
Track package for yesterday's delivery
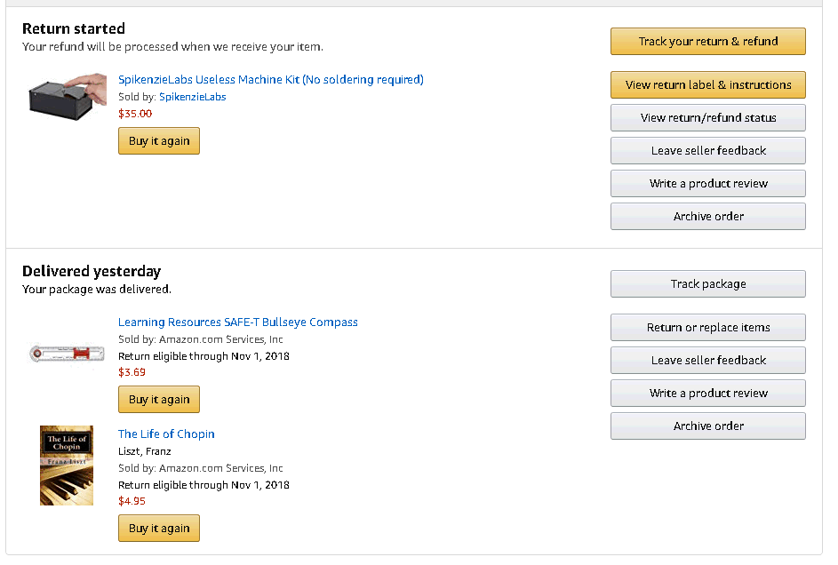(707, 283)
